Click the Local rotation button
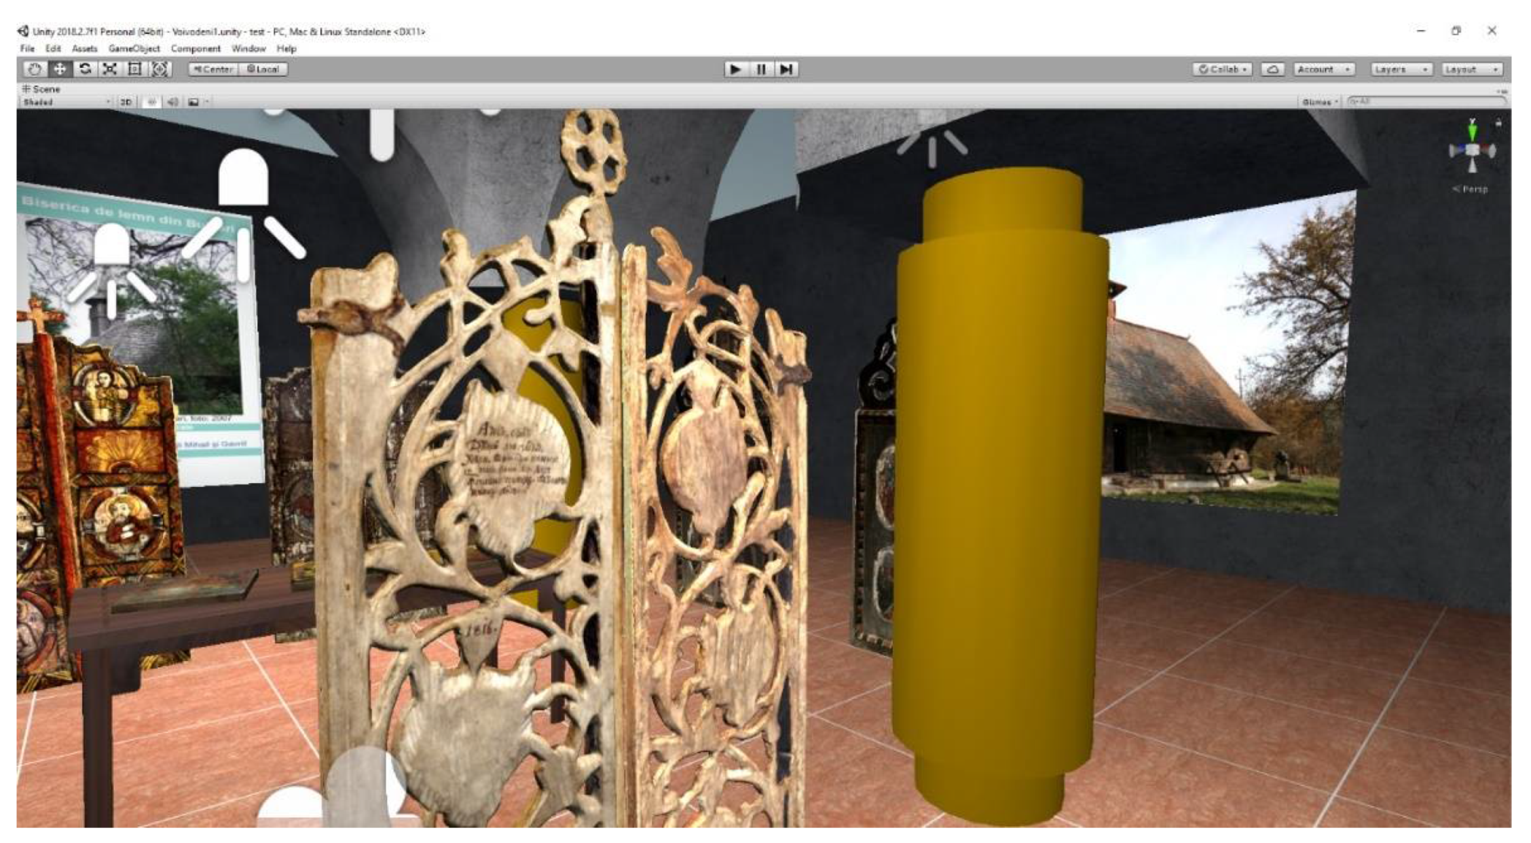The height and width of the screenshot is (843, 1531). click(x=263, y=69)
